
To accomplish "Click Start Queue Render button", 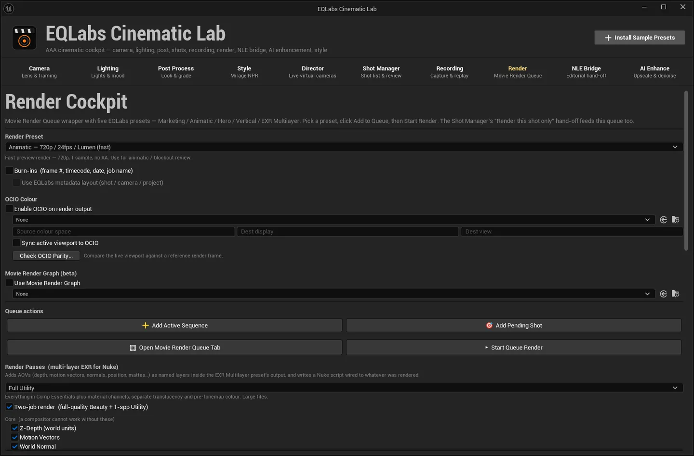I will click(x=514, y=348).
